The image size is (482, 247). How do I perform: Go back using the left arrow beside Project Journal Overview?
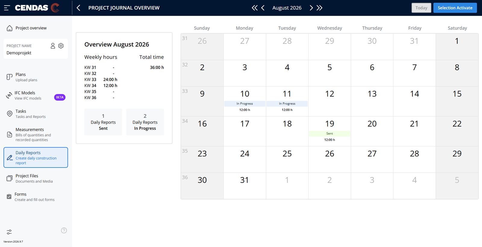[79, 8]
